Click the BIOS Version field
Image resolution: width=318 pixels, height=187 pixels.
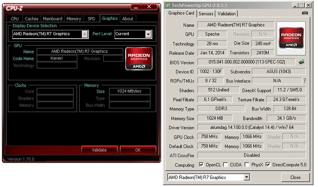pyautogui.click(x=246, y=62)
